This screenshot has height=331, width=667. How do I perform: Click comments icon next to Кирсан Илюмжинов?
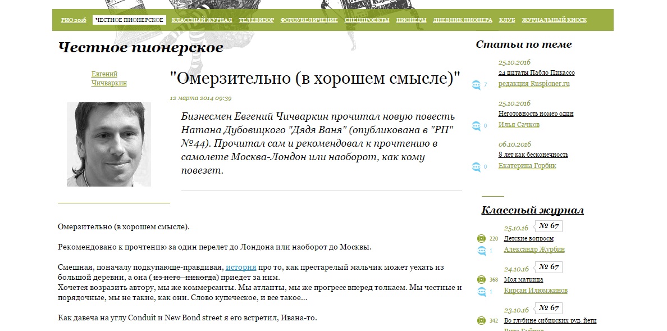tap(481, 292)
